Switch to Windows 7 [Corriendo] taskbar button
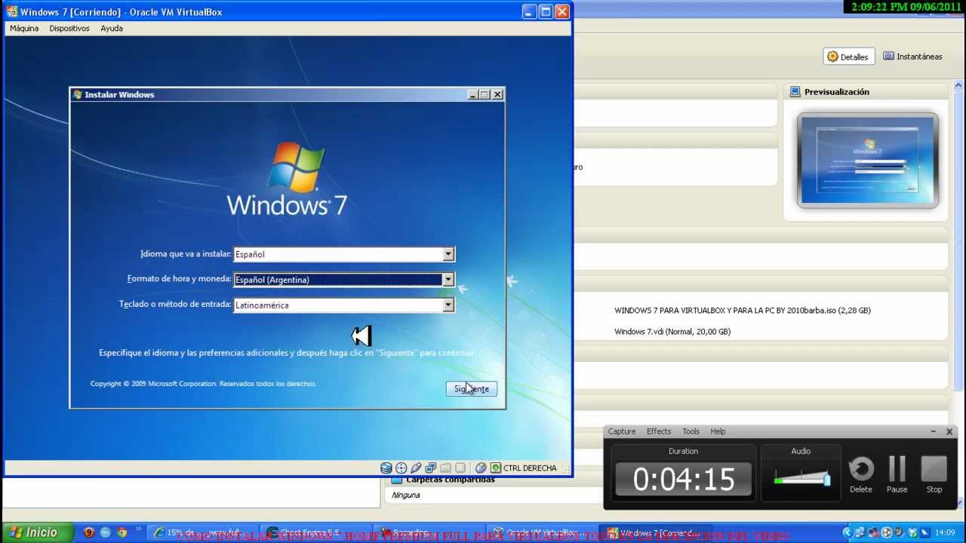Viewport: 966px width, 543px height. pos(655,532)
